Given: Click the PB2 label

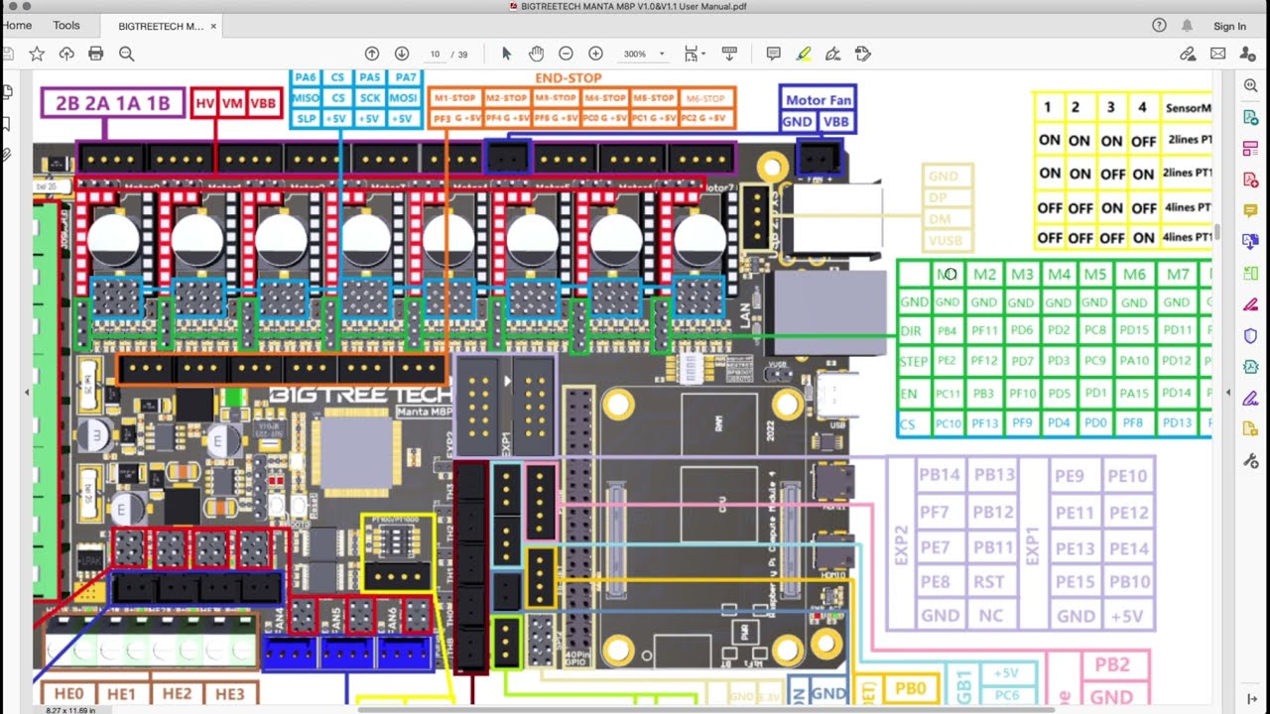Looking at the screenshot, I should click(1112, 665).
